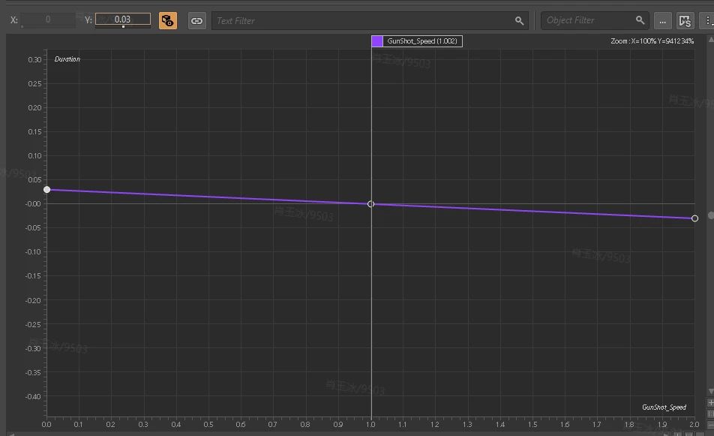
Task: Click the X coordinate value field
Action: (48, 19)
